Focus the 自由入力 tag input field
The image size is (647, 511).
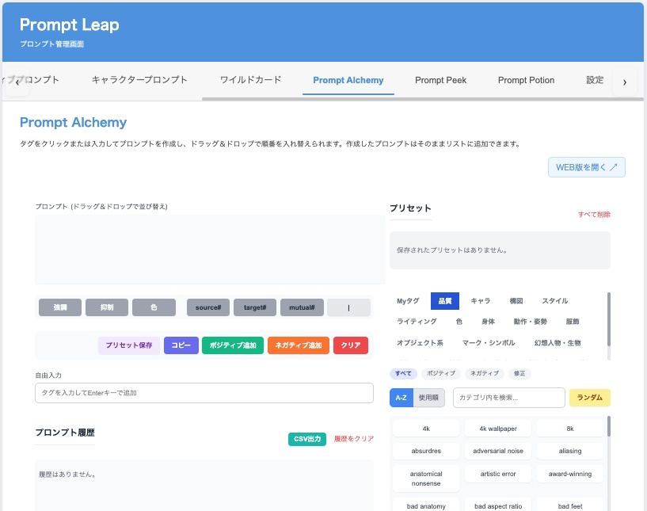tap(204, 393)
